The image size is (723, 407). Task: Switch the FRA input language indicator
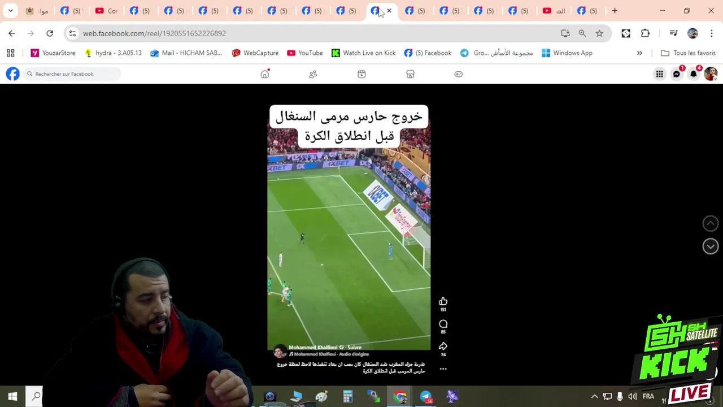[x=648, y=396]
